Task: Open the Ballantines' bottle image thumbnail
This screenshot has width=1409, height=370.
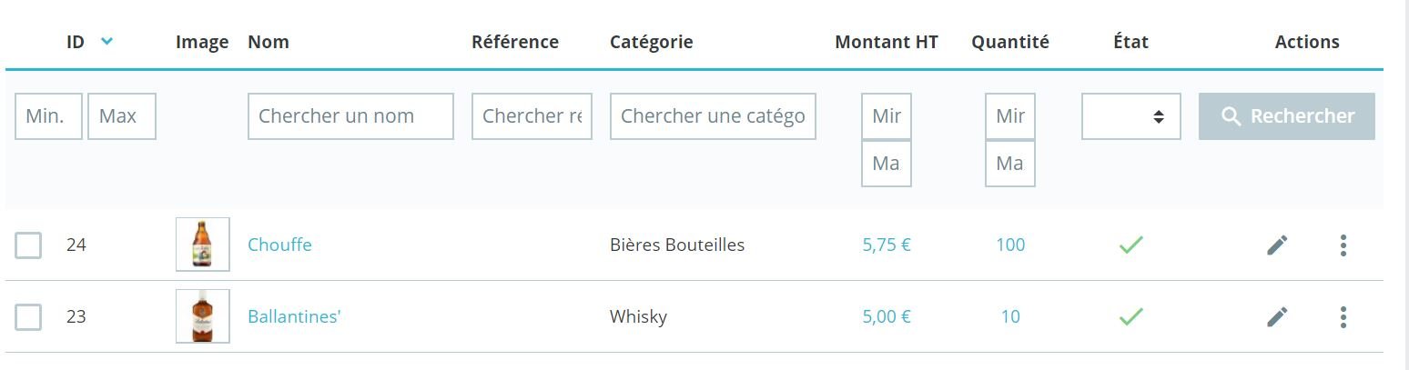Action: 202,316
